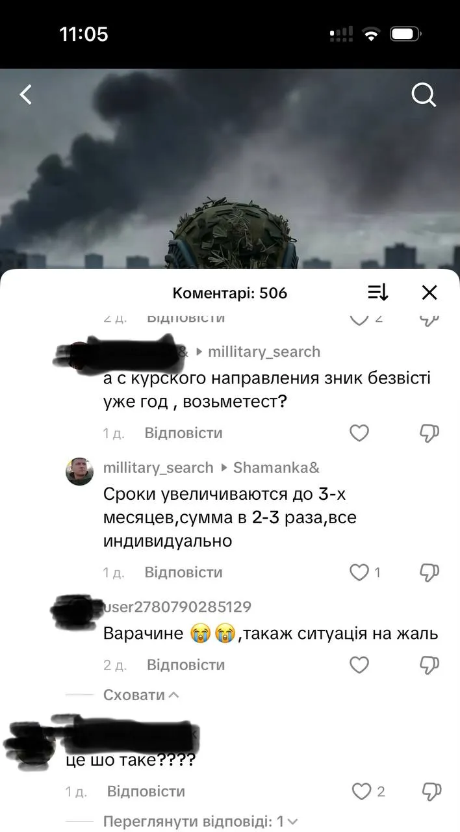Screen dimensions: 460x832
Task: Open millitary_search profile avatar
Action: point(79,471)
